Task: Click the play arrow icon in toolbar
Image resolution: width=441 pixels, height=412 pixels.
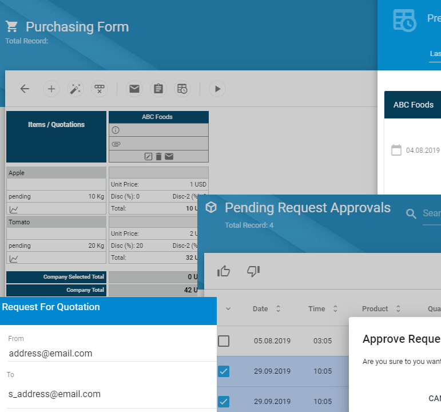Action: point(217,89)
